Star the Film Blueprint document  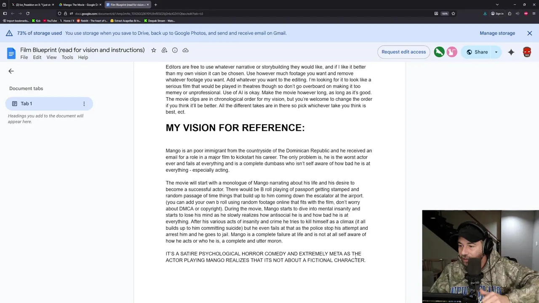tap(154, 50)
